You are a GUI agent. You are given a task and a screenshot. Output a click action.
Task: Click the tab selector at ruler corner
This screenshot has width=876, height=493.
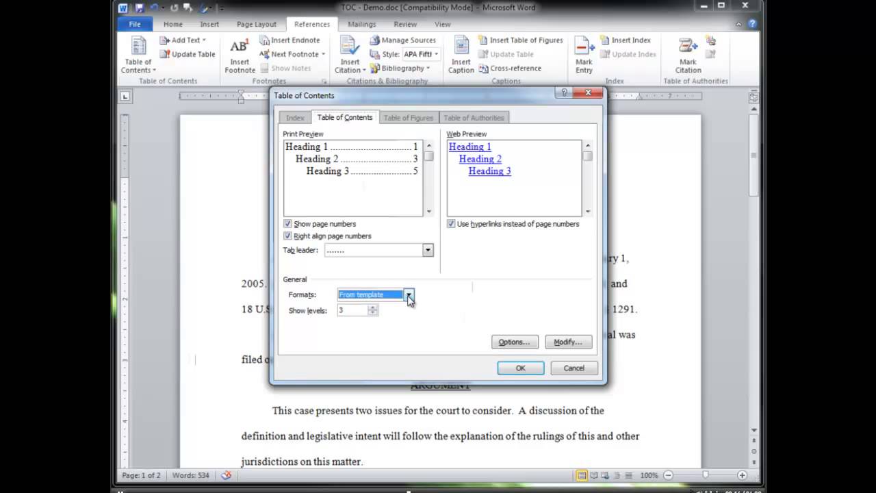click(x=125, y=97)
